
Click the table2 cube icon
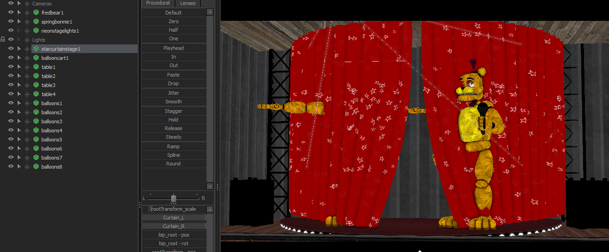pyautogui.click(x=36, y=76)
